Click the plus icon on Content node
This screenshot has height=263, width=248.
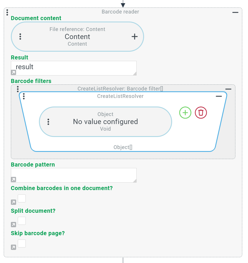click(x=135, y=36)
